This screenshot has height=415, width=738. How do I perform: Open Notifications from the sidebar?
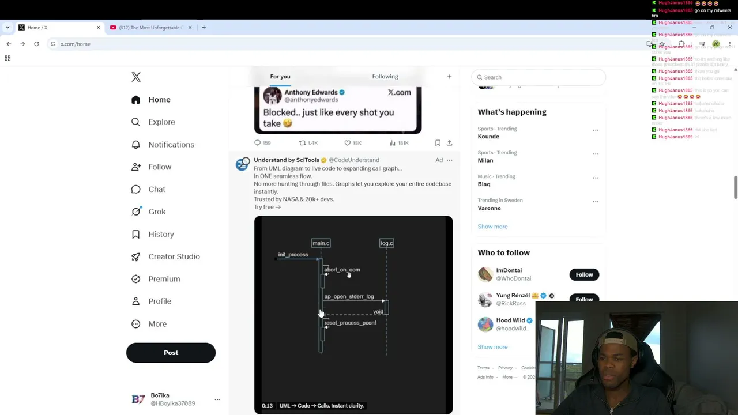(x=163, y=145)
